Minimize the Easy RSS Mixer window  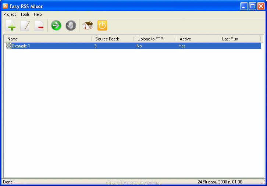pos(244,6)
